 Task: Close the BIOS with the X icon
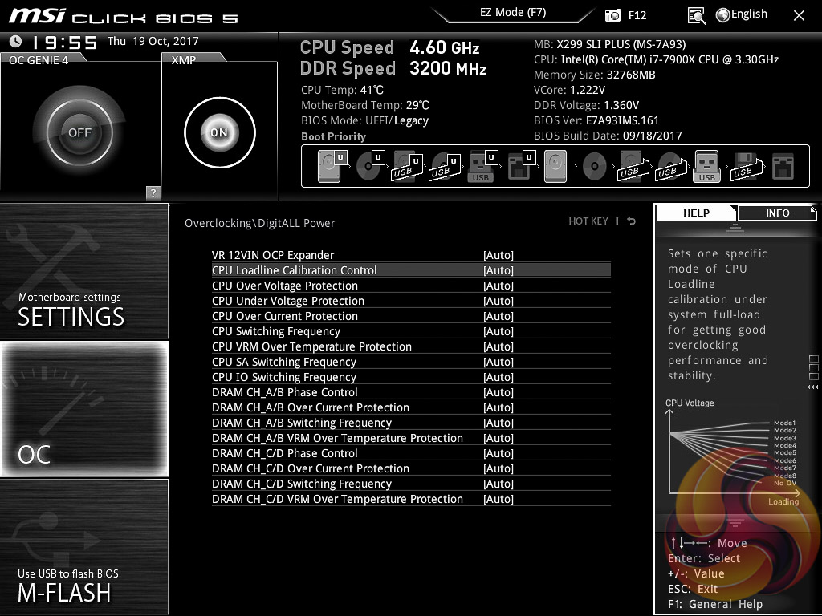click(799, 16)
